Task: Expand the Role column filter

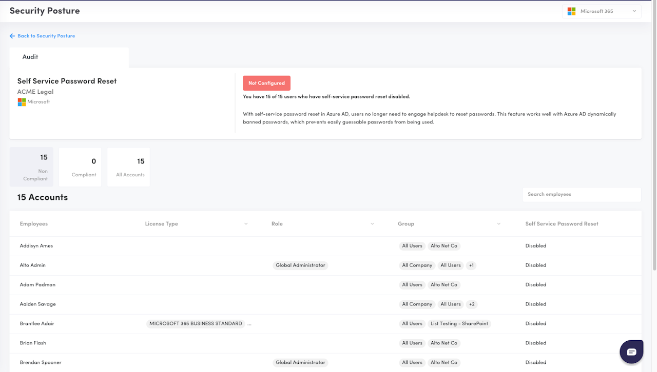Action: (x=373, y=224)
